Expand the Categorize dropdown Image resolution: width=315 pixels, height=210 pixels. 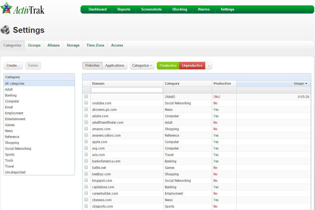142,66
